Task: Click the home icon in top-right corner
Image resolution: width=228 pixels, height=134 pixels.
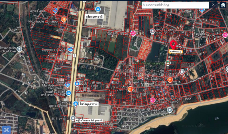Action: [x=223, y=5]
